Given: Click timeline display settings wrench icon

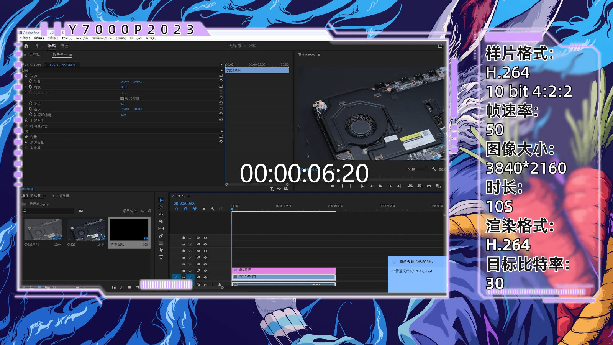Looking at the screenshot, I should point(212,209).
